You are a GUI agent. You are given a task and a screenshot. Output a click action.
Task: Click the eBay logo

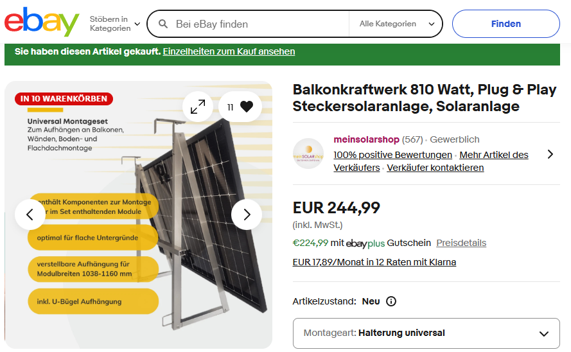[42, 22]
